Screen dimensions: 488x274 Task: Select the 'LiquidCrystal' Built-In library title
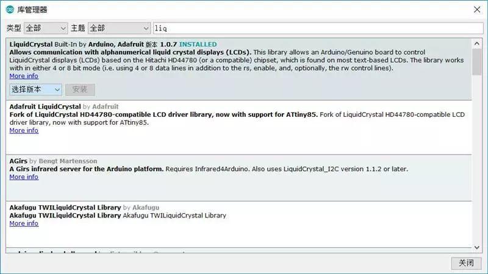click(x=31, y=44)
